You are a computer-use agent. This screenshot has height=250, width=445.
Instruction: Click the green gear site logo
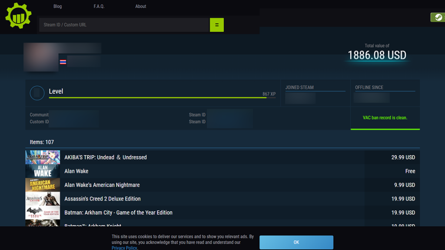coord(18,16)
